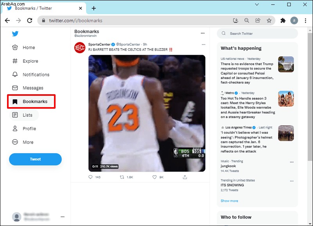Open options for ITS SNOWING trend
This screenshot has height=226, width=313.
coord(291,181)
